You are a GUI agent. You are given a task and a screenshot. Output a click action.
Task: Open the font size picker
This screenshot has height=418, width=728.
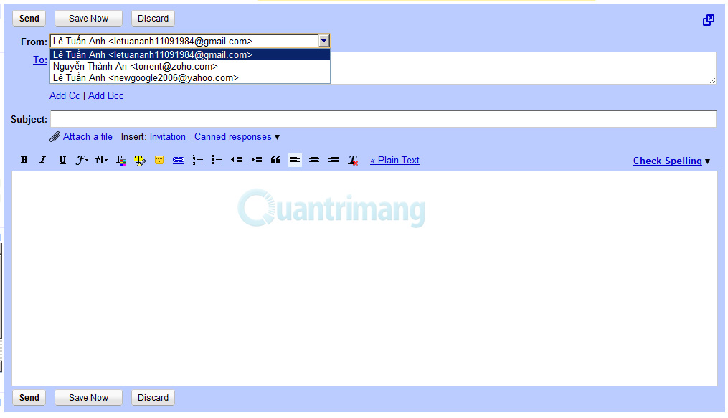100,160
